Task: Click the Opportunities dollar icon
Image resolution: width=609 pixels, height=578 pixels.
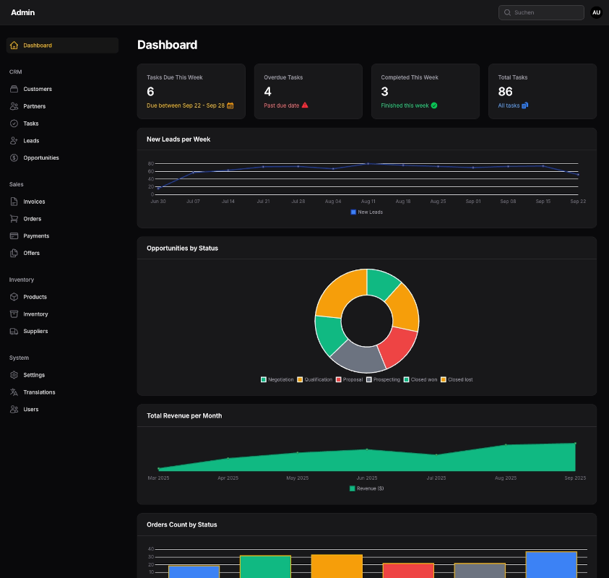Action: pyautogui.click(x=14, y=158)
